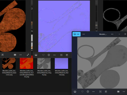The image size is (127, 95).
Task: Enter fullscreen in the base color window
Action: coord(28,55)
